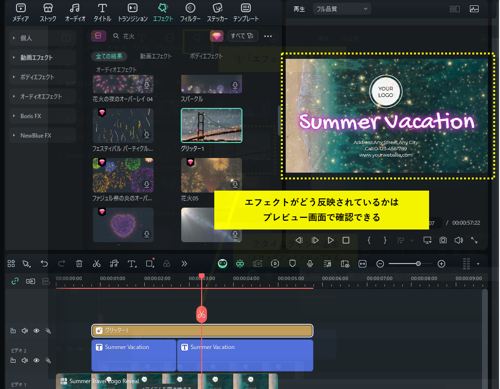Set mark out point

click(x=385, y=240)
